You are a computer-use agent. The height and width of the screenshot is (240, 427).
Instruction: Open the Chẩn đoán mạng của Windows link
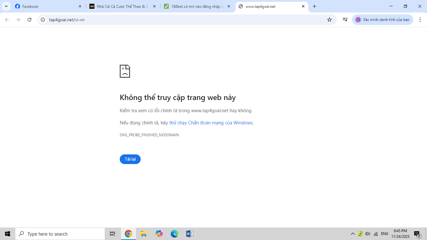point(211,123)
